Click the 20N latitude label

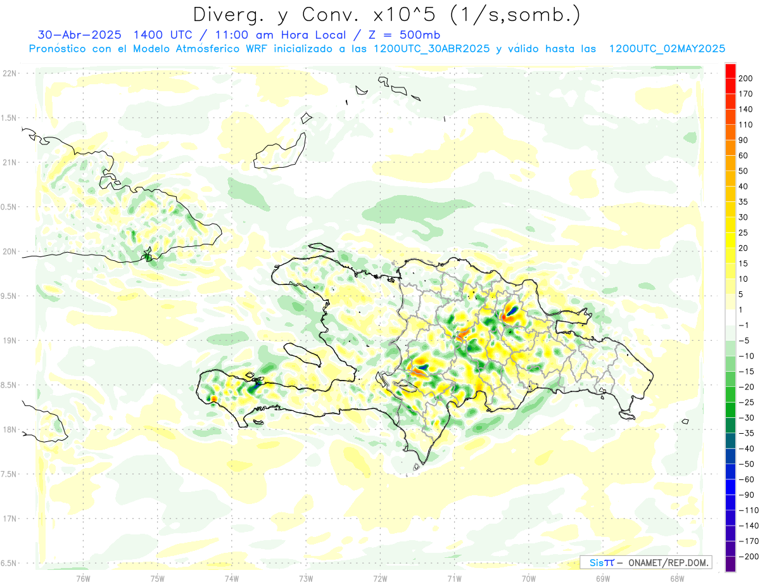click(9, 251)
